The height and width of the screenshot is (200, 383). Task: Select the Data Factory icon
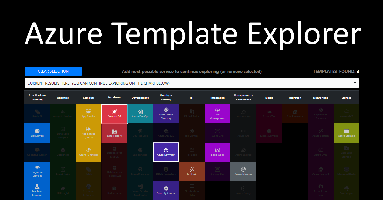click(x=114, y=133)
